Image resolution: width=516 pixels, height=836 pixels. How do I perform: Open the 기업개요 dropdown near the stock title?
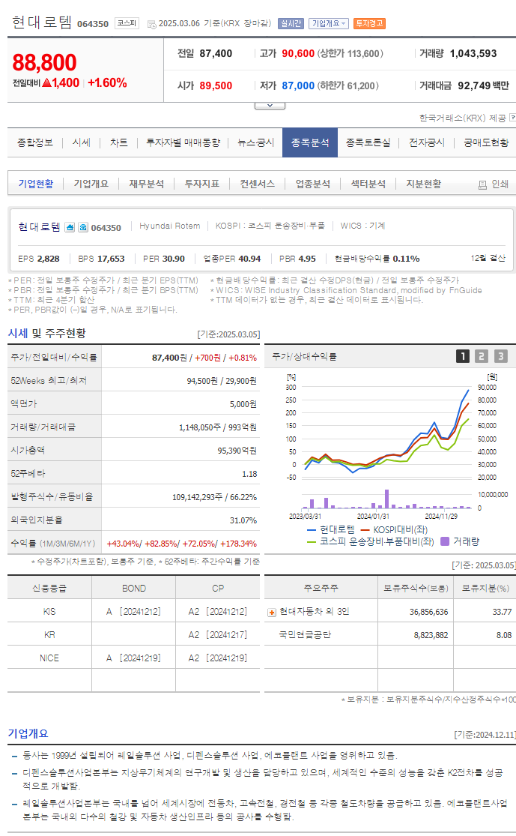click(329, 23)
